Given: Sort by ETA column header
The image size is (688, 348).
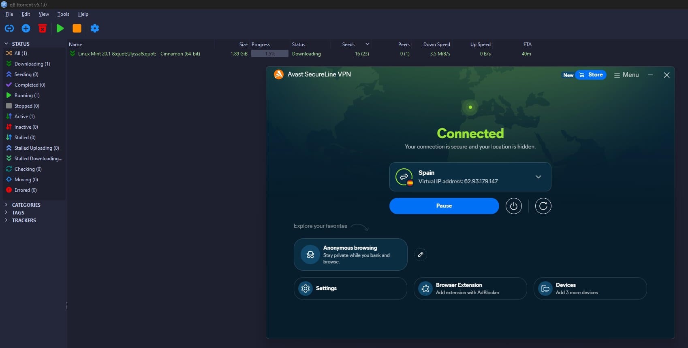Looking at the screenshot, I should click(x=527, y=45).
